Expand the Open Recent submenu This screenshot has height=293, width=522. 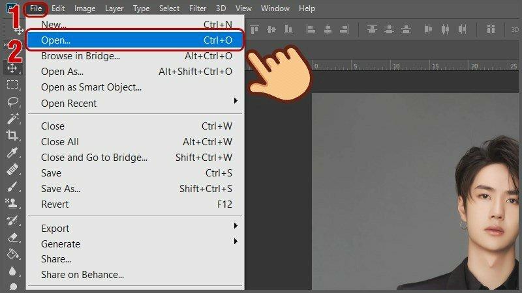pyautogui.click(x=135, y=104)
